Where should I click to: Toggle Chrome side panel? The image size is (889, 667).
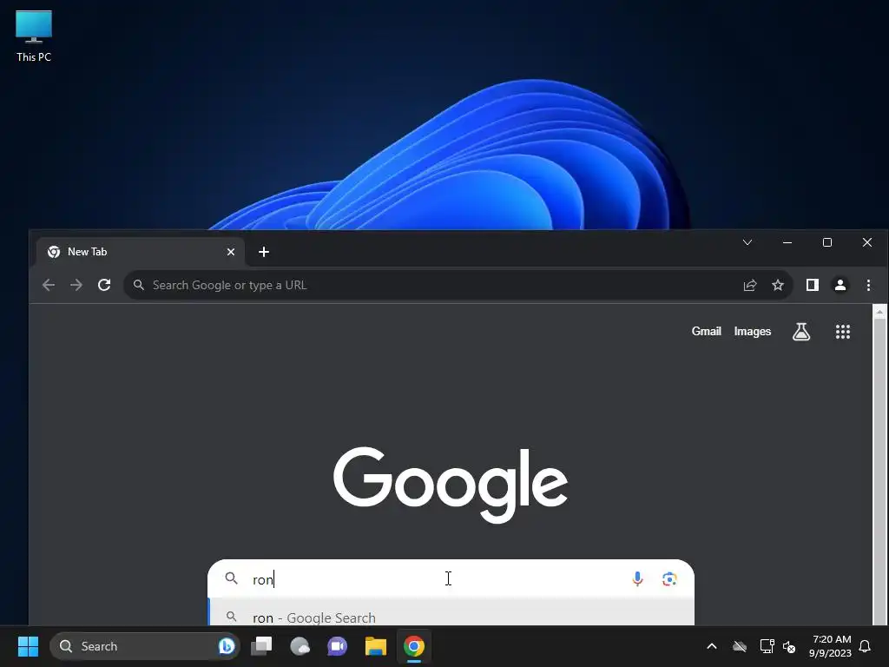[x=813, y=285]
